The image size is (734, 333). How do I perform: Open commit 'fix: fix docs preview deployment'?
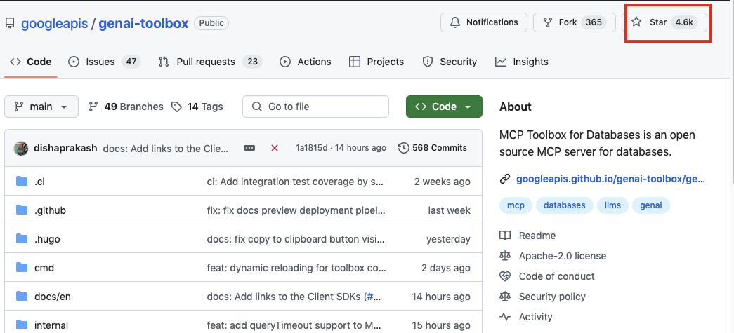pyautogui.click(x=296, y=210)
